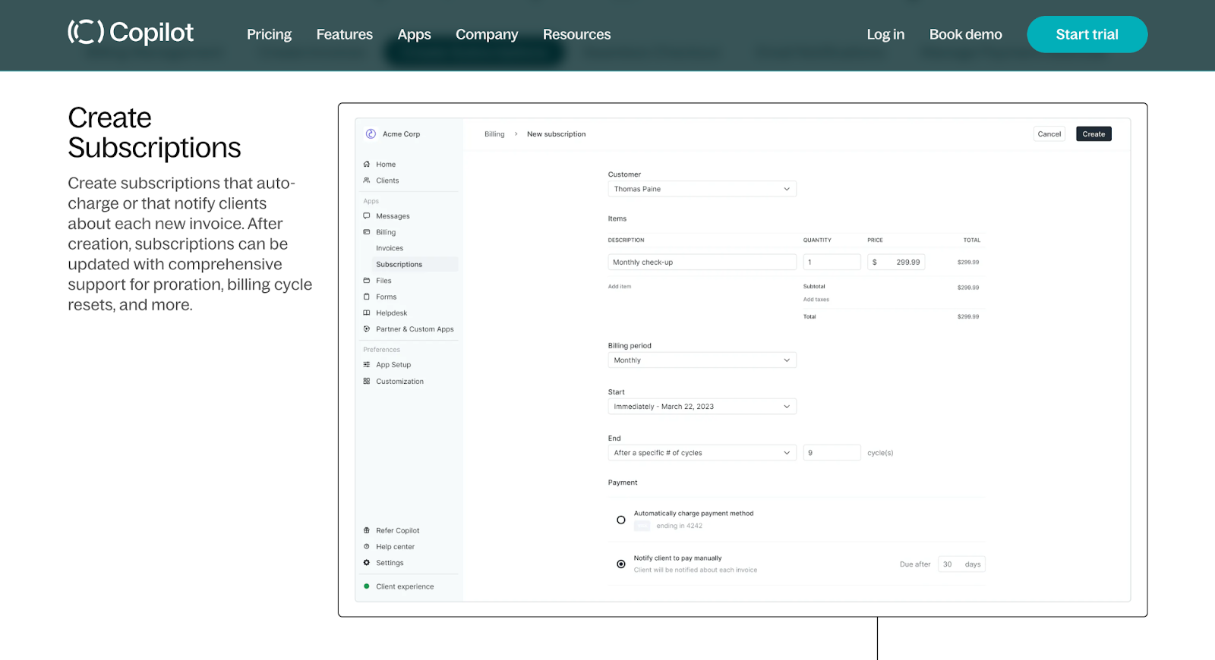Click the Copilot logo icon
1215x660 pixels.
(86, 32)
